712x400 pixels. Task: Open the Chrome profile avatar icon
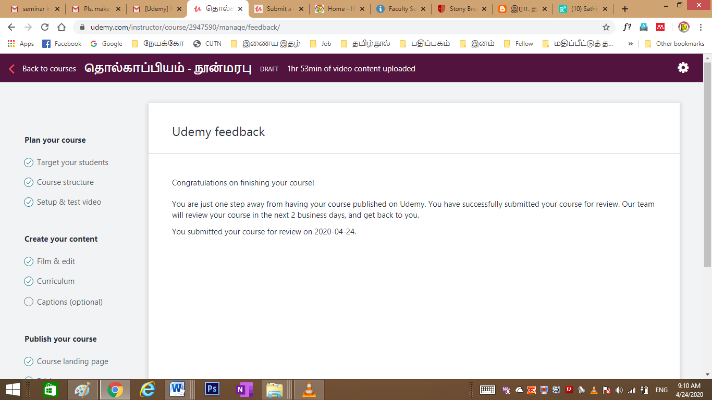coord(684,27)
